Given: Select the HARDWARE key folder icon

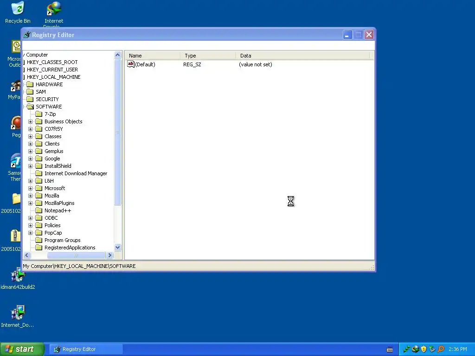Looking at the screenshot, I should point(30,84).
